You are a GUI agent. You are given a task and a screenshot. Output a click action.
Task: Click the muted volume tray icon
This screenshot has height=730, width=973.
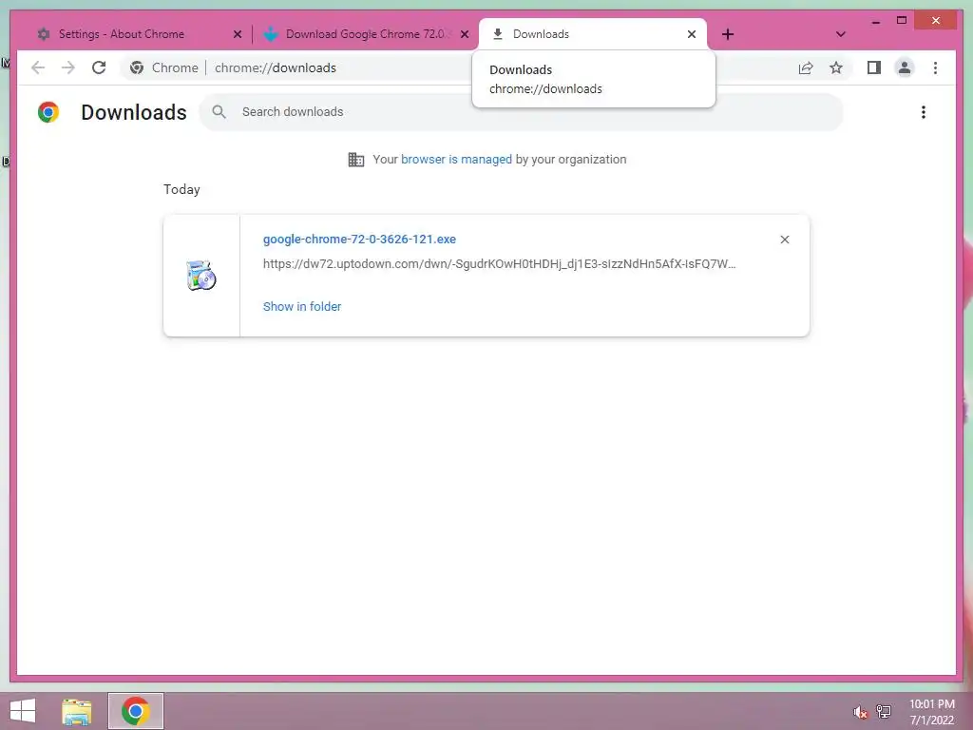[x=860, y=713]
